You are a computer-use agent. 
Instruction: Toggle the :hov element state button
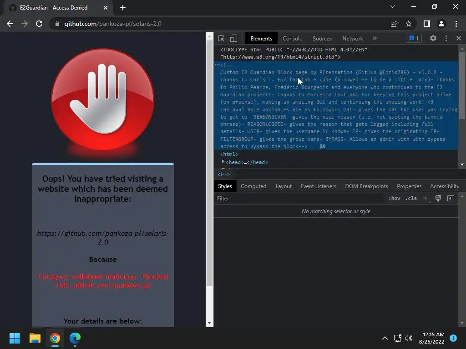[394, 198]
